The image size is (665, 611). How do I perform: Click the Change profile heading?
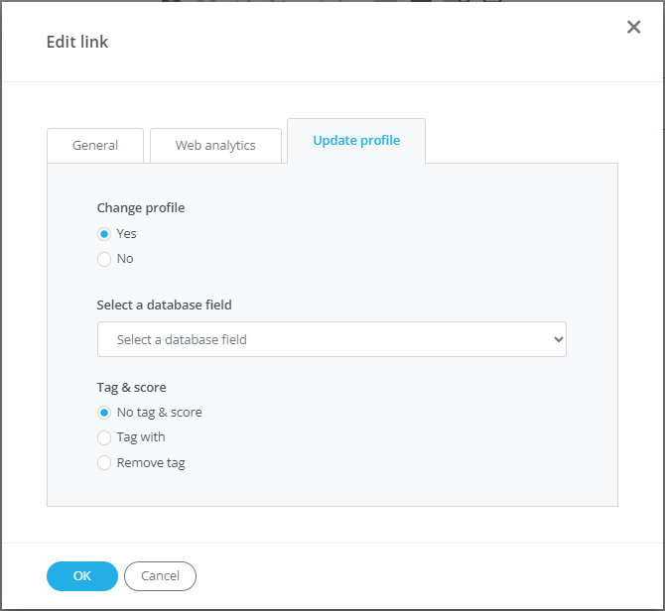click(141, 208)
